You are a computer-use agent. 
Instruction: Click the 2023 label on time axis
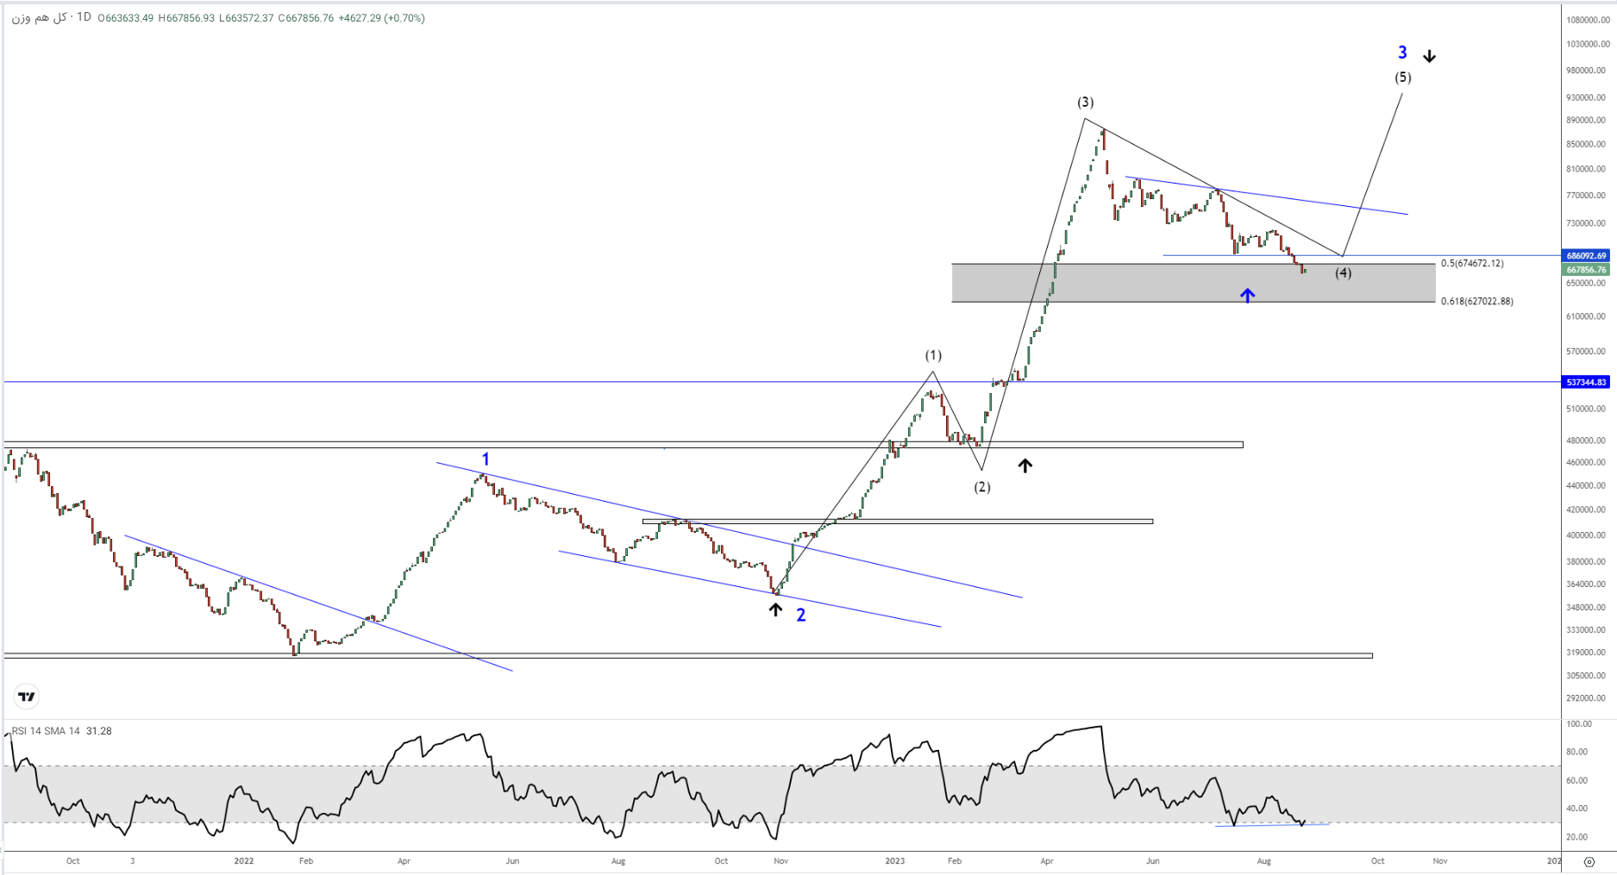click(x=895, y=861)
